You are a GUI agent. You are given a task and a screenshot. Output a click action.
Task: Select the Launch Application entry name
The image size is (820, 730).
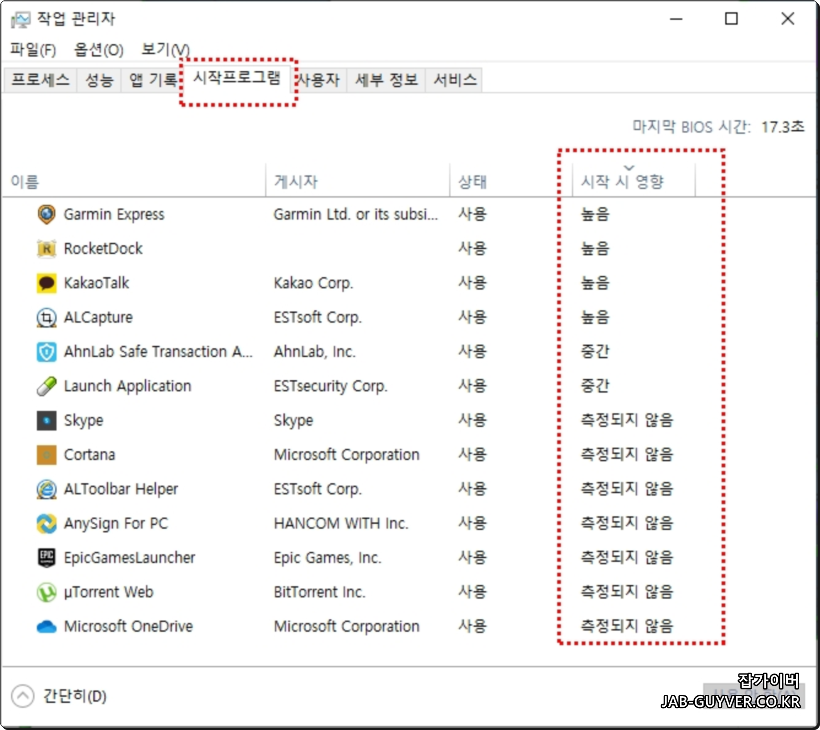(x=128, y=386)
